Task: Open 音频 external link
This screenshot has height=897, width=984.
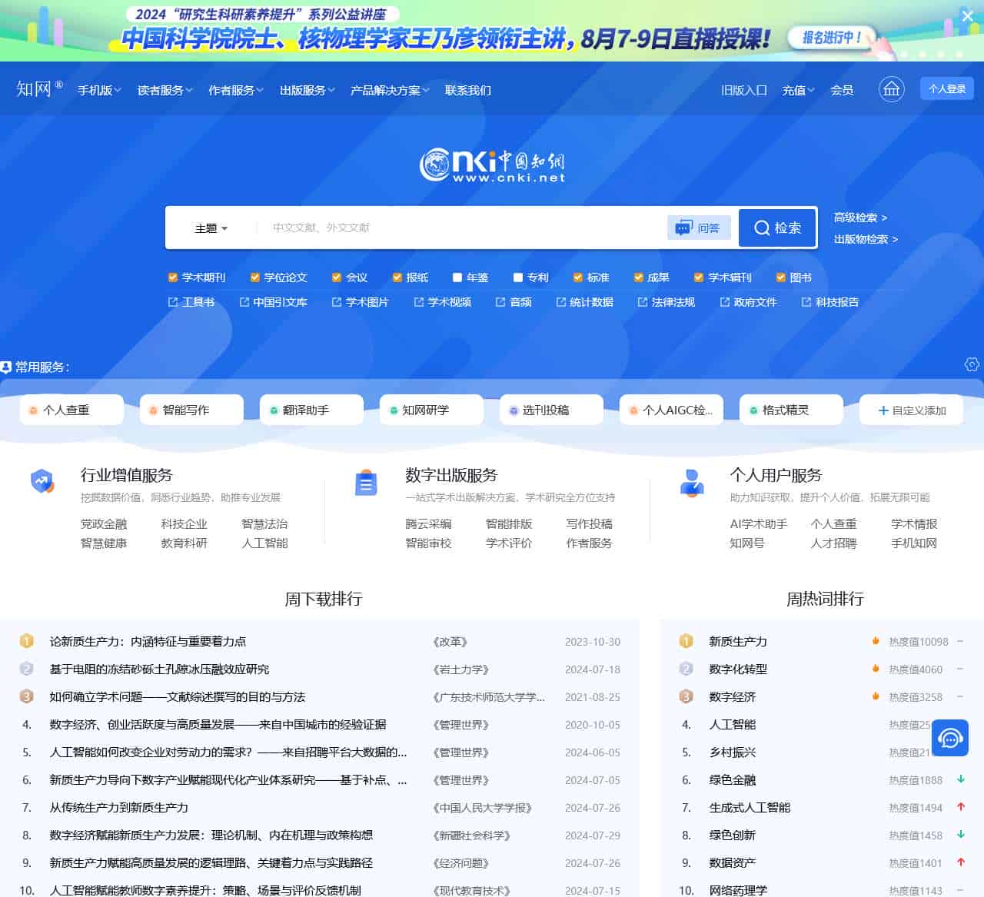Action: (514, 302)
